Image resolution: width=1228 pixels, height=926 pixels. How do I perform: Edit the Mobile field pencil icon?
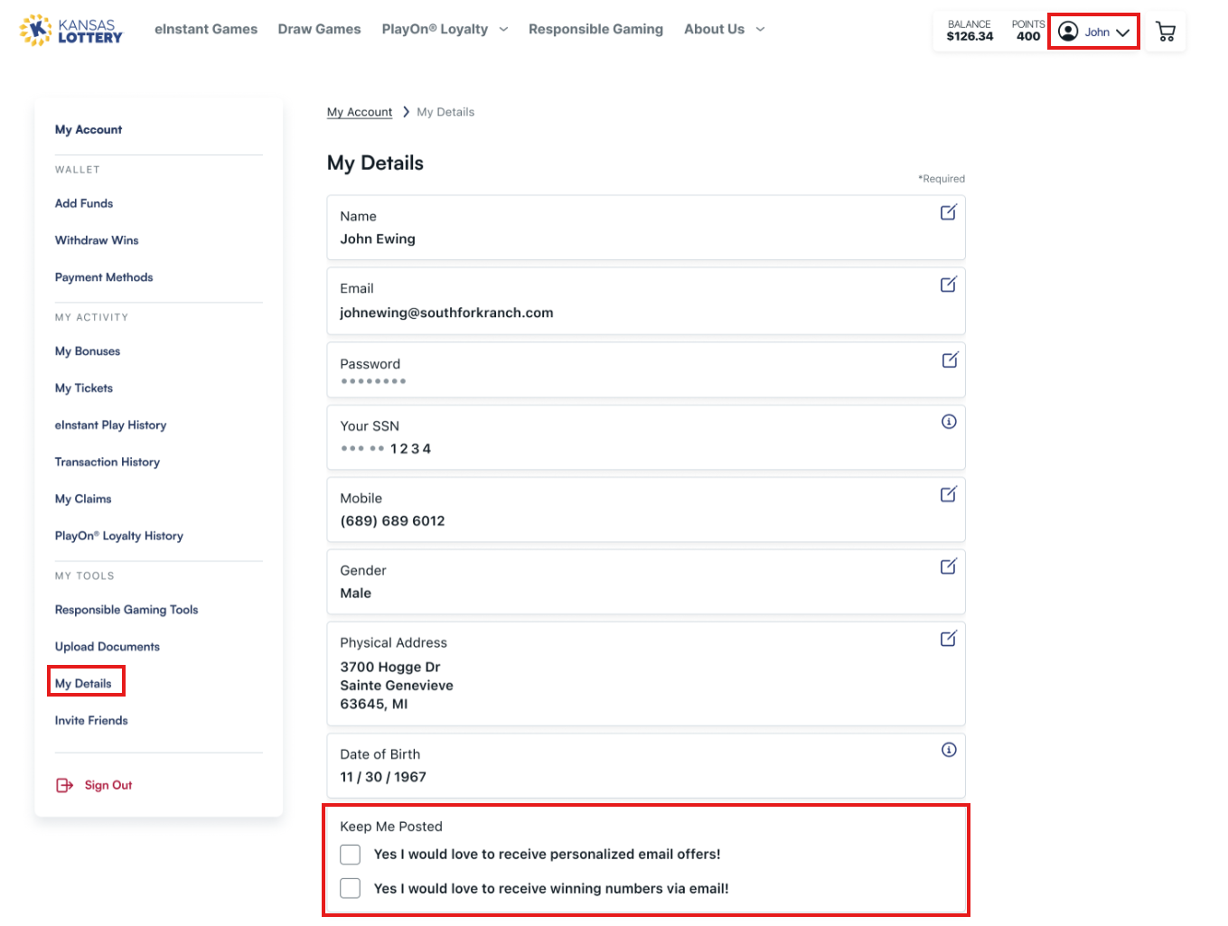point(948,494)
